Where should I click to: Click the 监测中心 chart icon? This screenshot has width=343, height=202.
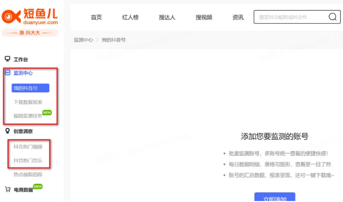coord(8,72)
